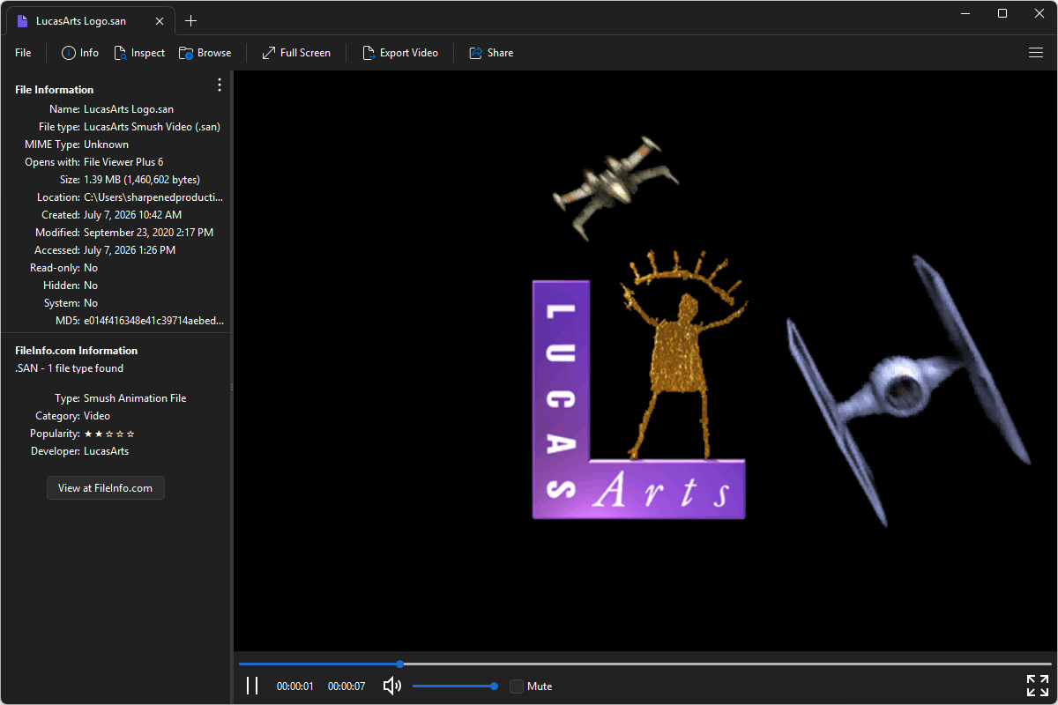Screen dimensions: 1058x705
Task: Close the LucasArts Logo.san tab
Action: (x=158, y=20)
